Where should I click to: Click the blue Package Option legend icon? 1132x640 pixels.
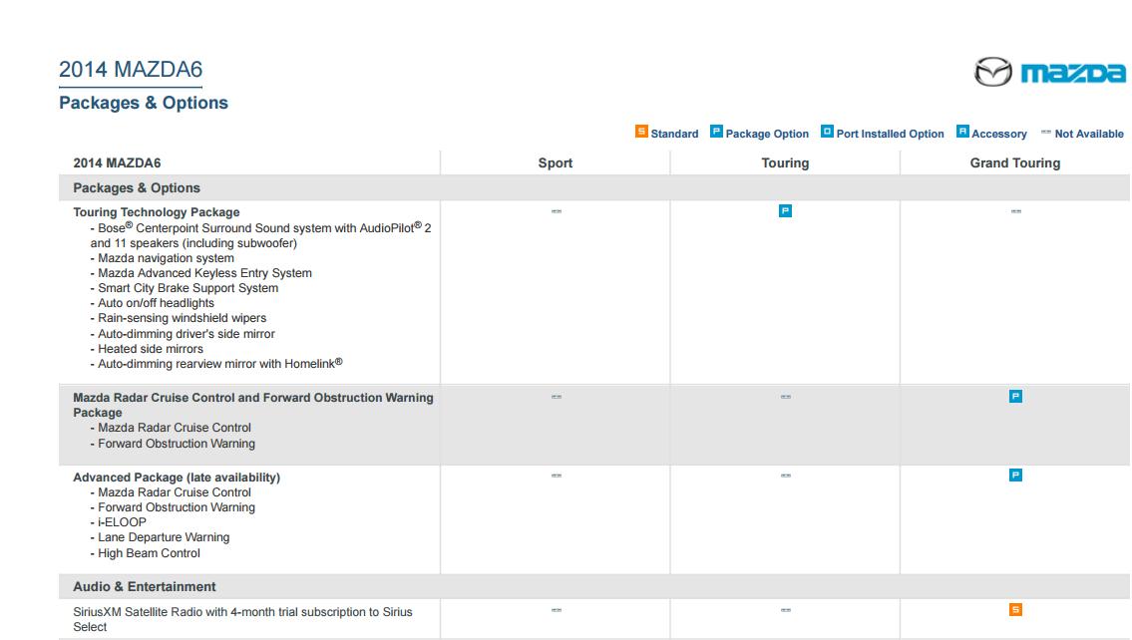716,132
